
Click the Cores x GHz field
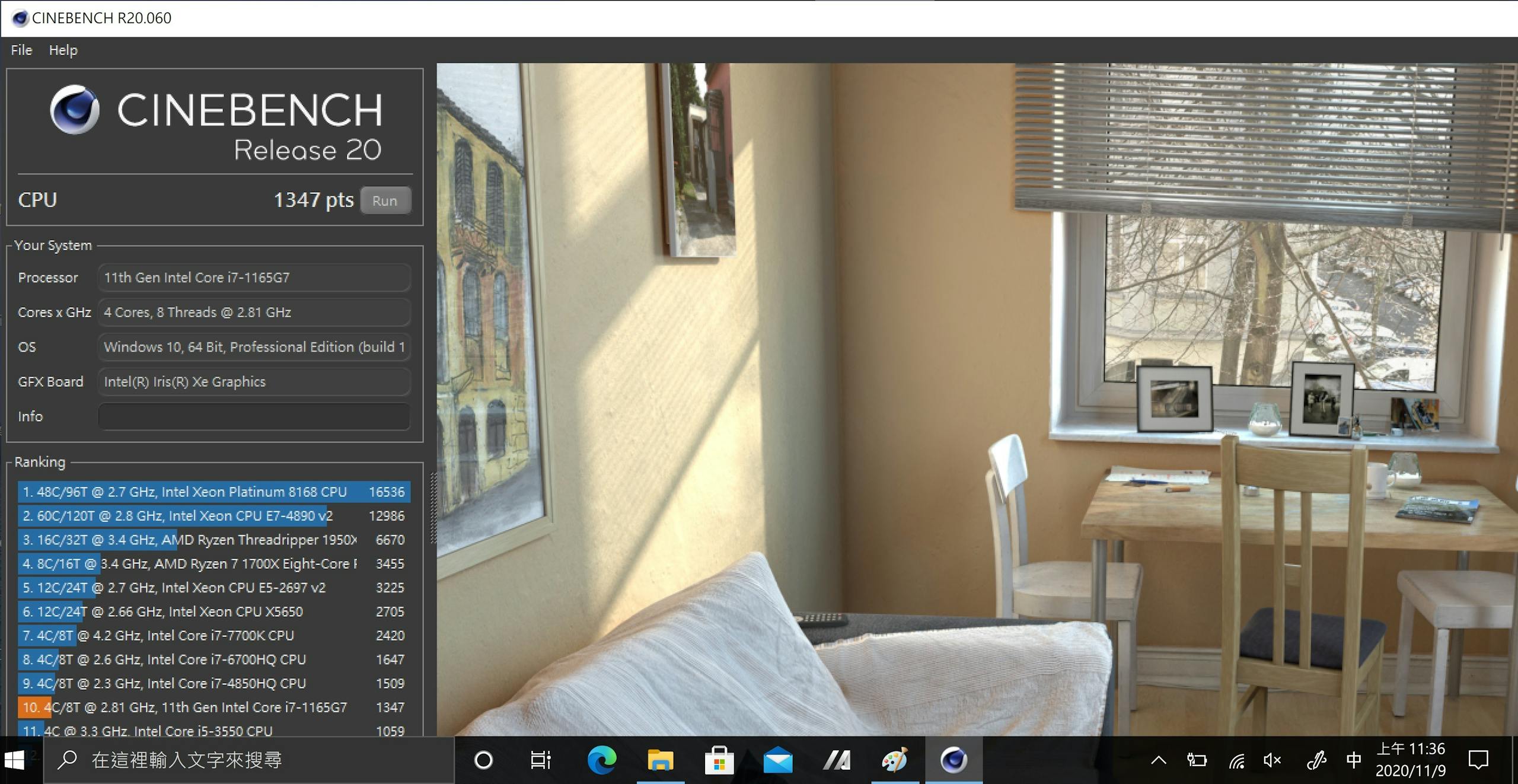[x=254, y=313]
